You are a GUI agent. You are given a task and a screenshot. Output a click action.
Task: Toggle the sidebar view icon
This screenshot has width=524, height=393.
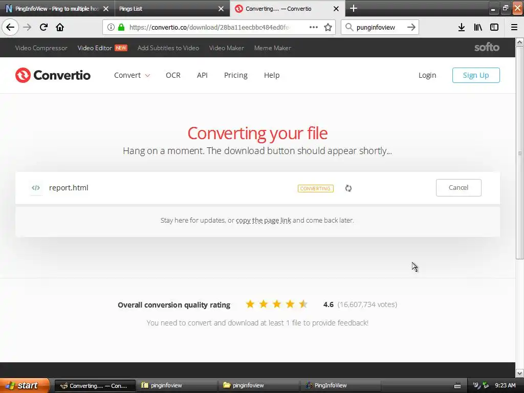click(x=494, y=27)
